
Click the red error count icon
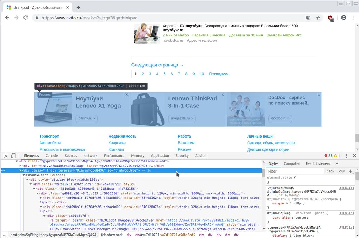[x=326, y=156]
